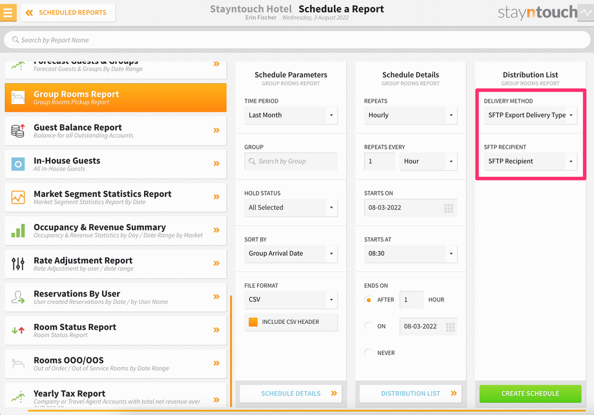Select Occupancy & Revenue Summary title

(x=99, y=227)
